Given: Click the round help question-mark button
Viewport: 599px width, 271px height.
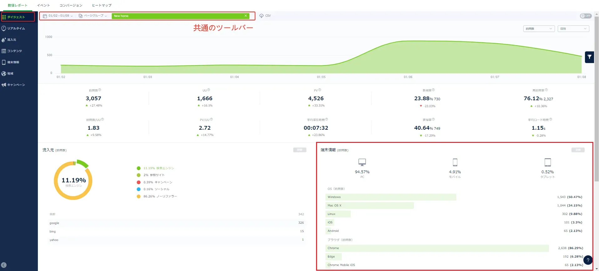Looking at the screenshot, I should [588, 260].
